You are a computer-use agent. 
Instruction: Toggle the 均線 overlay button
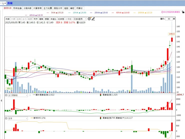(7, 19)
